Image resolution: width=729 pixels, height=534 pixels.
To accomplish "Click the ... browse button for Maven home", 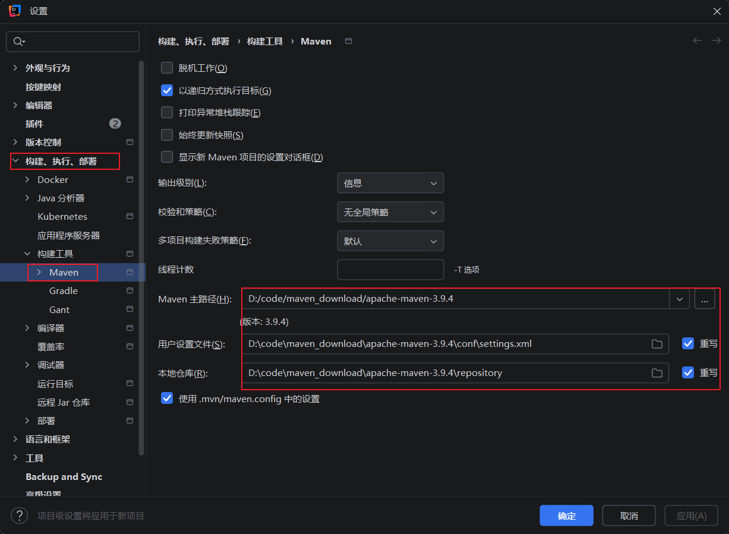I will 705,299.
